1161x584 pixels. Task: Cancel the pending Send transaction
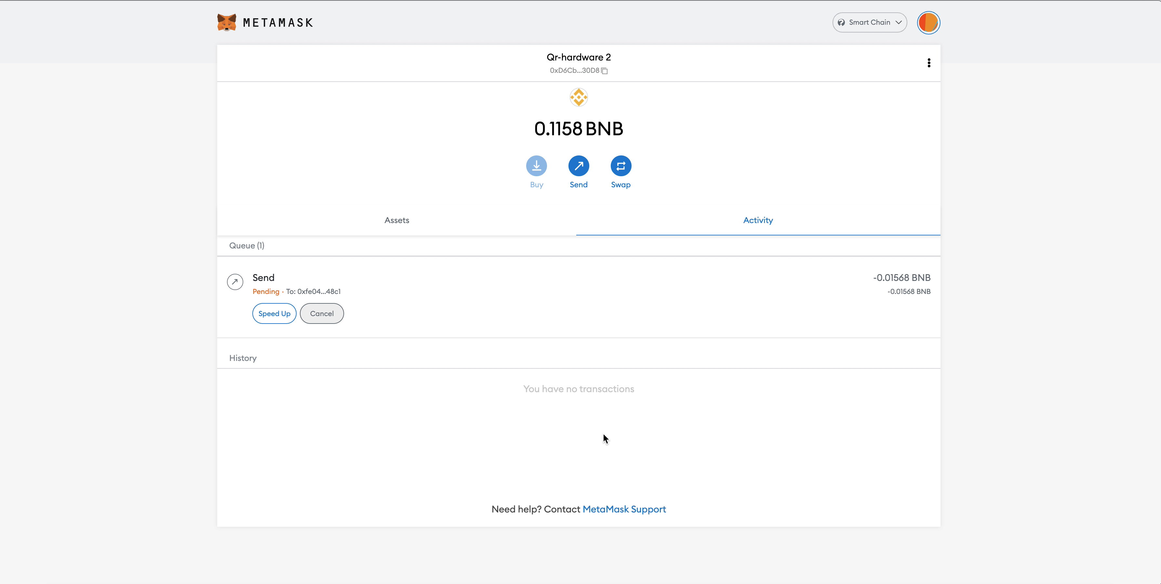pyautogui.click(x=321, y=314)
